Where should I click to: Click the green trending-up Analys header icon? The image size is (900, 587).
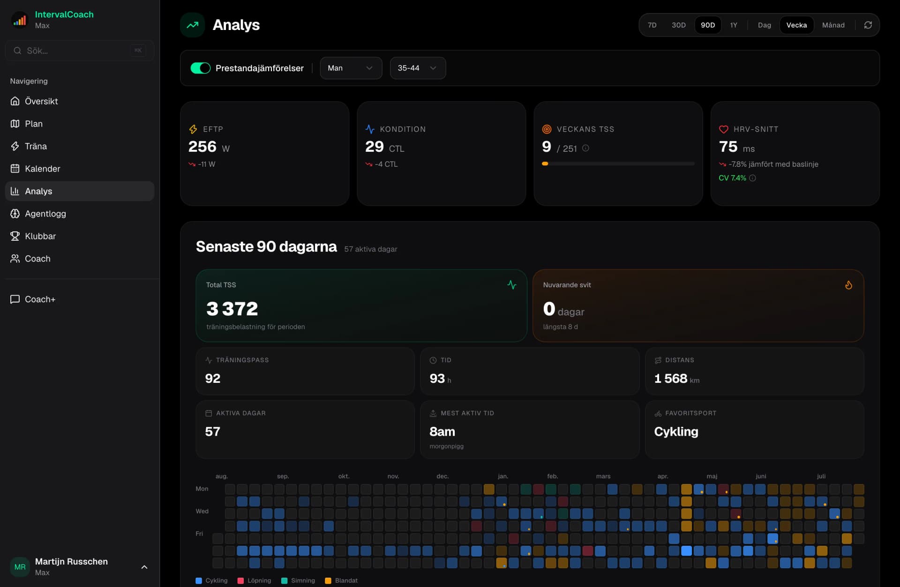tap(193, 25)
